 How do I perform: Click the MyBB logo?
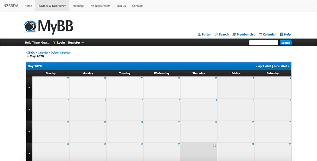49,27
